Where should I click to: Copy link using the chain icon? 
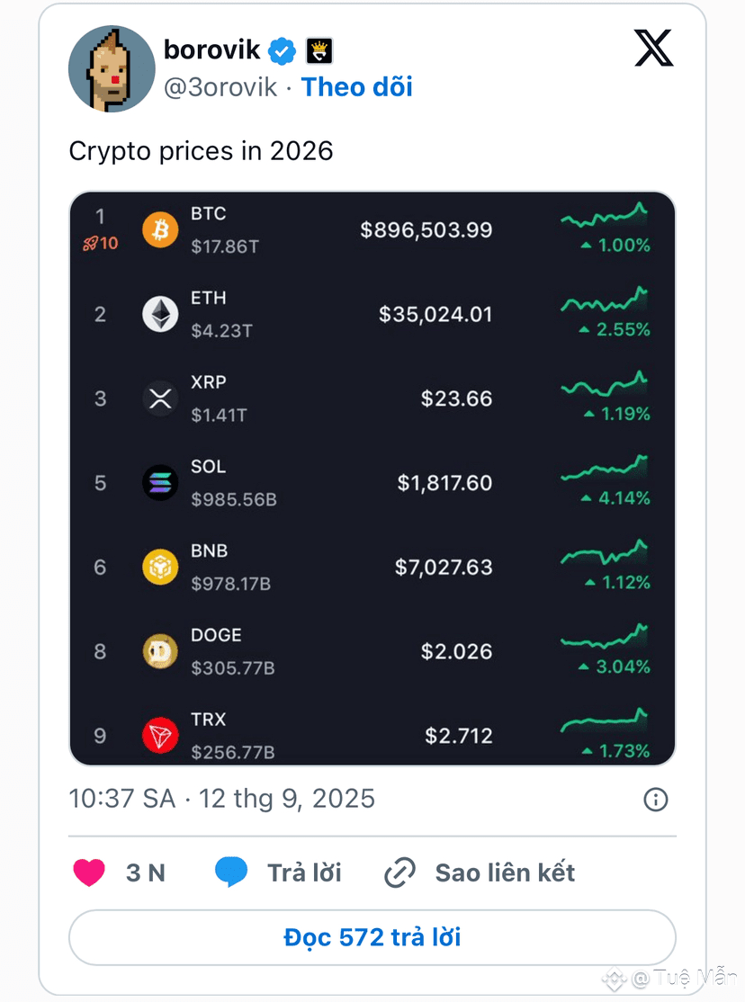(x=400, y=872)
